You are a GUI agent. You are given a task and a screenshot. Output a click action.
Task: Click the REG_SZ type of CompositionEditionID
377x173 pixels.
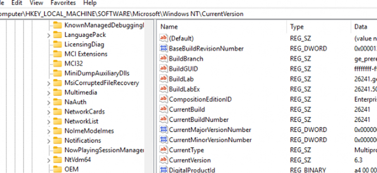(301, 99)
